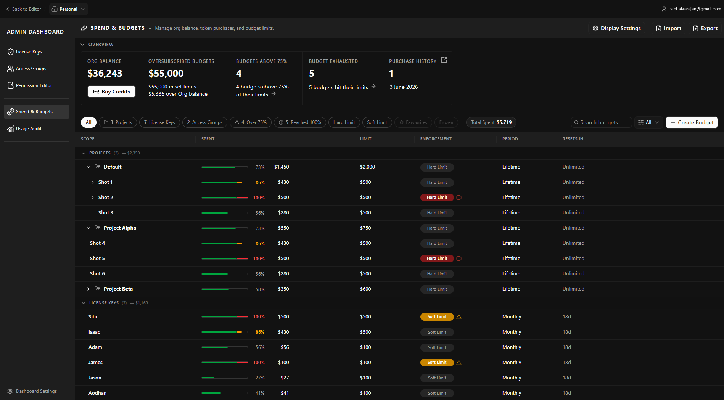Click the Sibi spend progress bar
724x400 pixels.
tap(225, 317)
